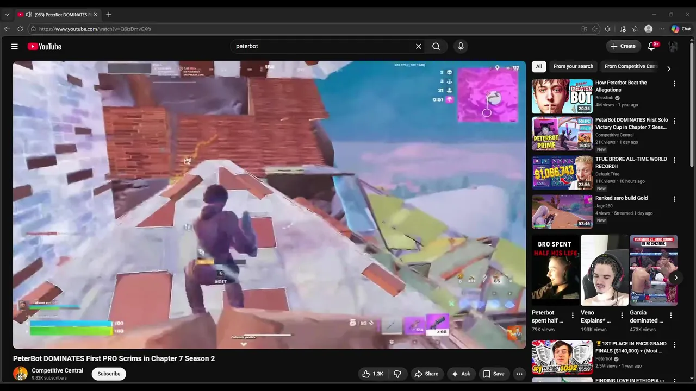Viewport: 696px width, 391px height.
Task: Open browser favorites list icon
Action: 636,29
